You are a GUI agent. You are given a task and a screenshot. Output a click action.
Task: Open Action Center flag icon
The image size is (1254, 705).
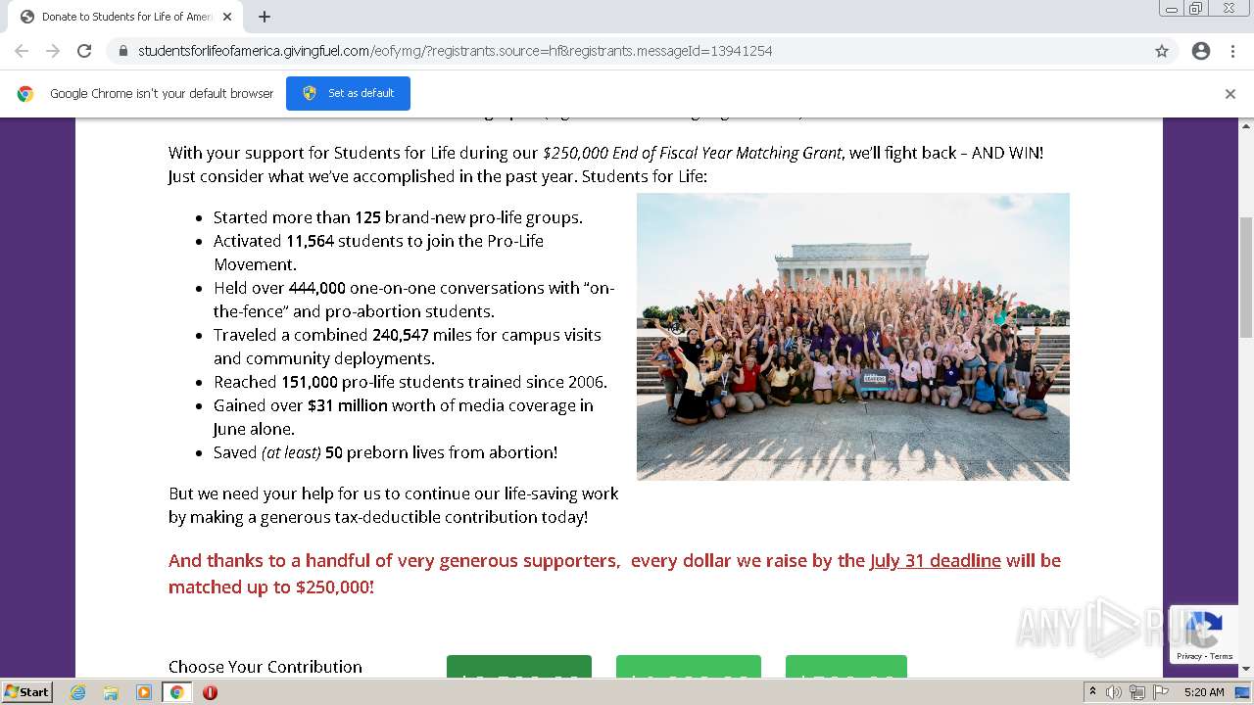[1161, 692]
